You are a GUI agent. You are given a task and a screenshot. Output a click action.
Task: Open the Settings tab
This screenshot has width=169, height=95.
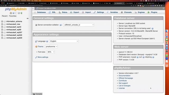[99, 12]
